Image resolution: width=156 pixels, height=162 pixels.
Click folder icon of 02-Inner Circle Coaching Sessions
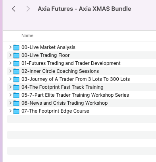point(16,71)
